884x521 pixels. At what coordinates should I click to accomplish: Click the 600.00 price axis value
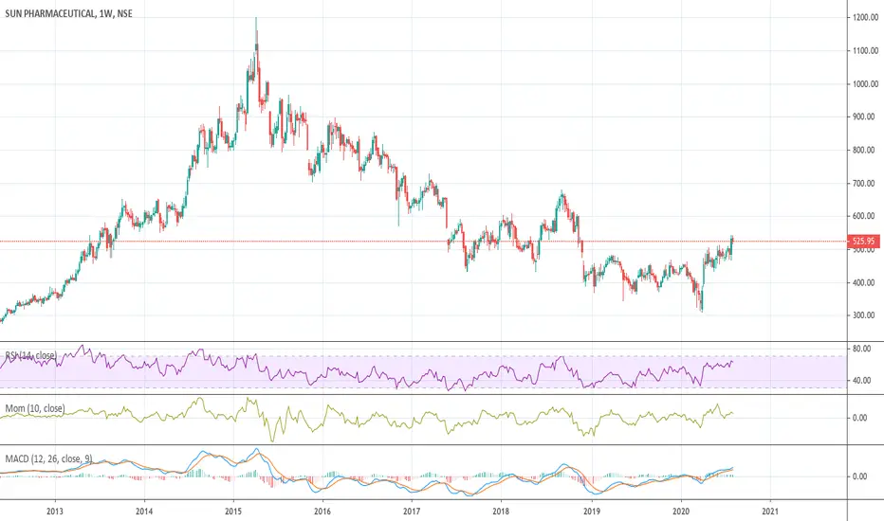(864, 216)
